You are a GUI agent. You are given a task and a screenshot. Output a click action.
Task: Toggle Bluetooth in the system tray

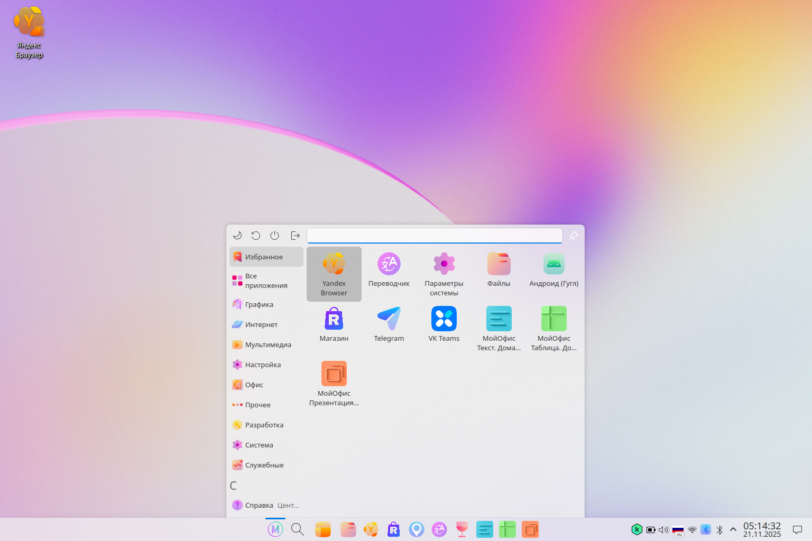pos(719,529)
